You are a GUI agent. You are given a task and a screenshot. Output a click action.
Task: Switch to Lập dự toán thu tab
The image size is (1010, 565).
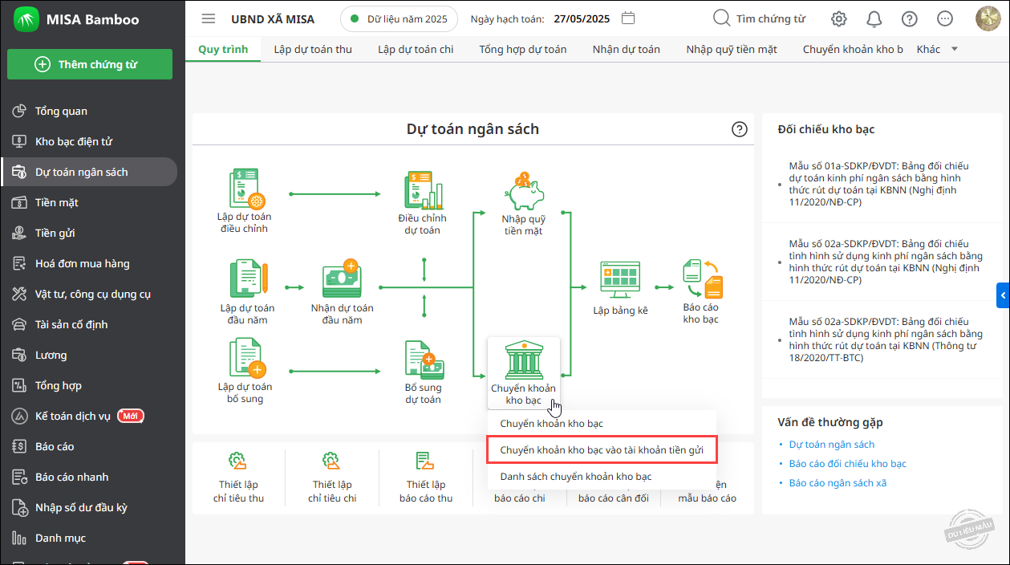pos(313,49)
